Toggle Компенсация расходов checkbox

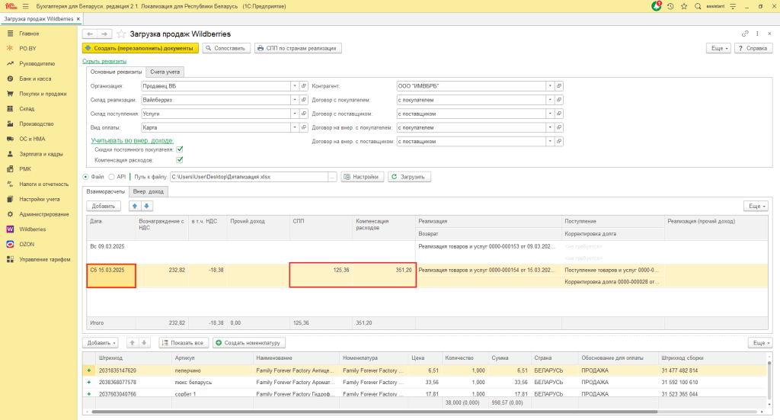[180, 160]
